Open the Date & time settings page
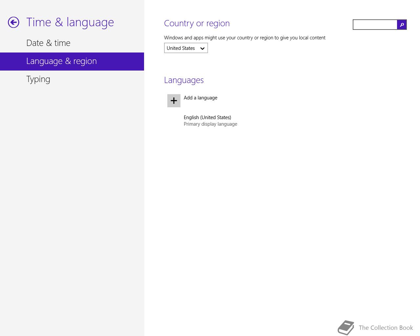Image resolution: width=420 pixels, height=336 pixels. click(x=72, y=43)
